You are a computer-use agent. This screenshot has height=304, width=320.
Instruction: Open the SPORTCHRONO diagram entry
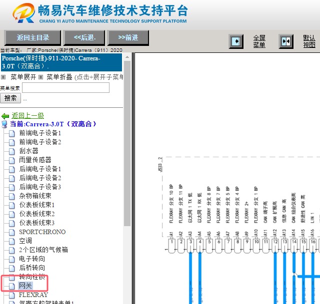(42, 232)
